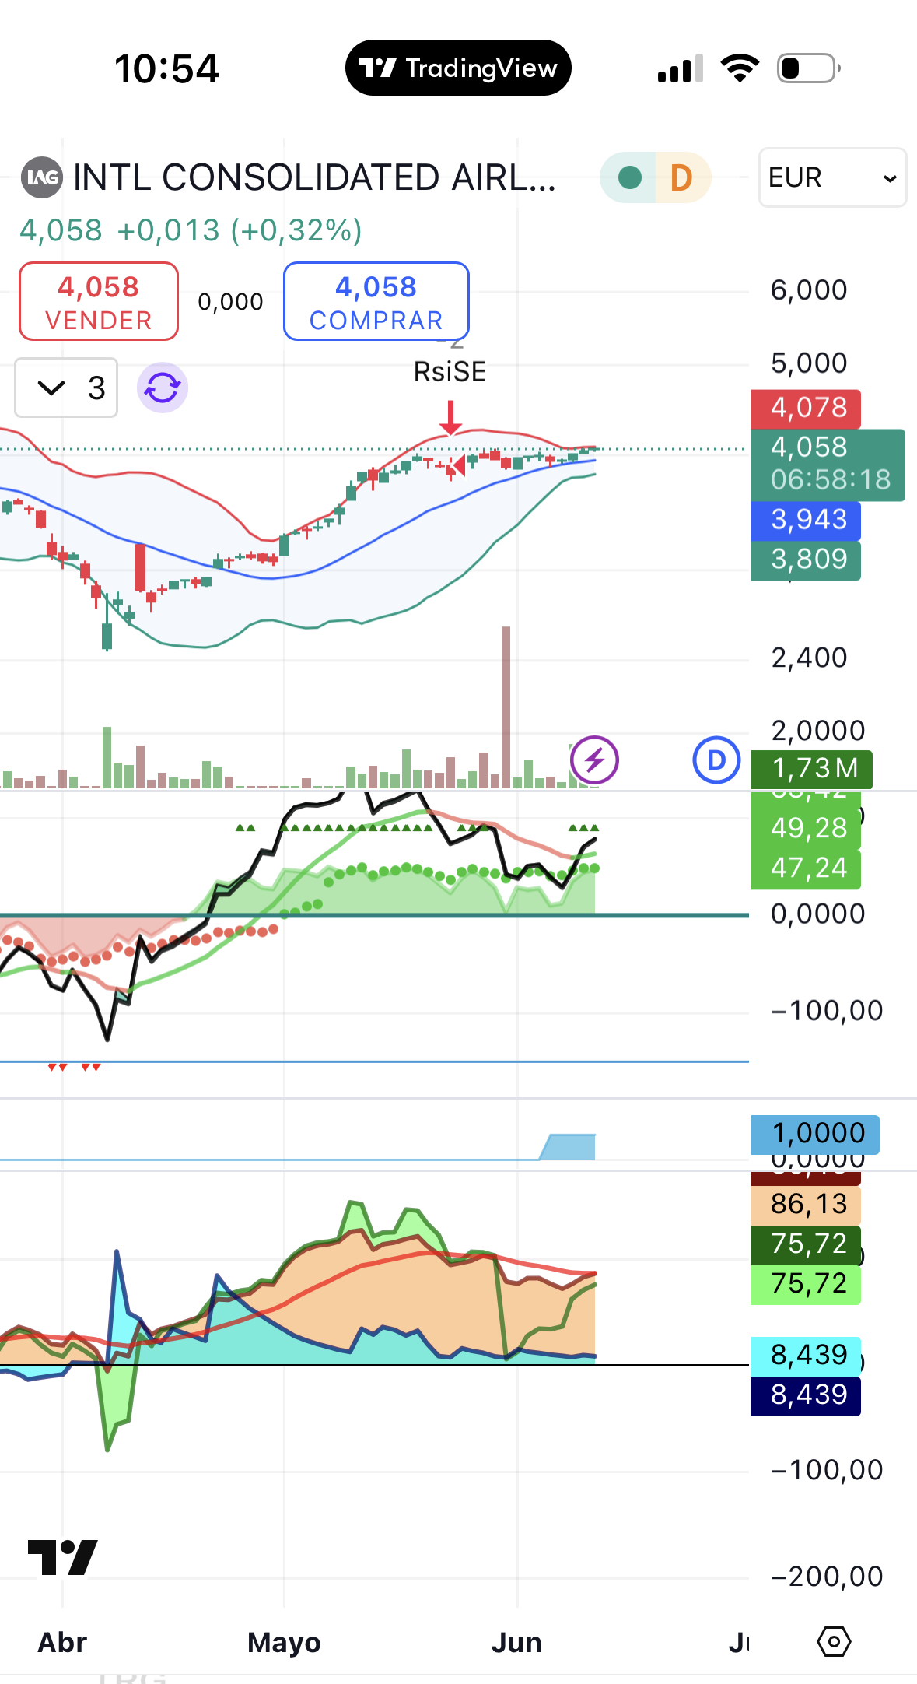Tap the light green 75,72 value label
Screen dimensions: 917x1684
807,1285
